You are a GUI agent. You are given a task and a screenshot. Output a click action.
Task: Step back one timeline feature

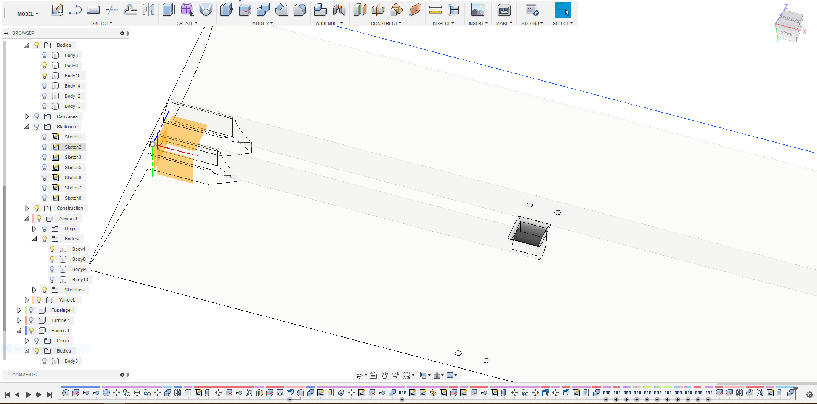(x=17, y=395)
